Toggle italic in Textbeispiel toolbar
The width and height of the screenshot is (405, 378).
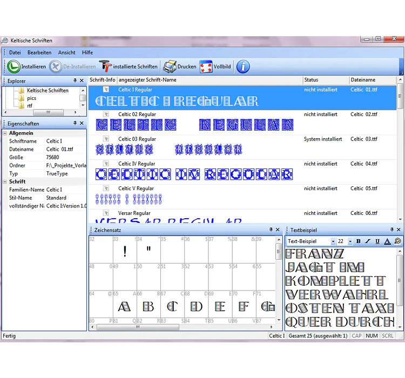368,241
